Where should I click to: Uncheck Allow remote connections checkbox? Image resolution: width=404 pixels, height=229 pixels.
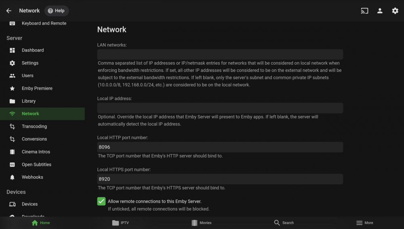point(101,201)
